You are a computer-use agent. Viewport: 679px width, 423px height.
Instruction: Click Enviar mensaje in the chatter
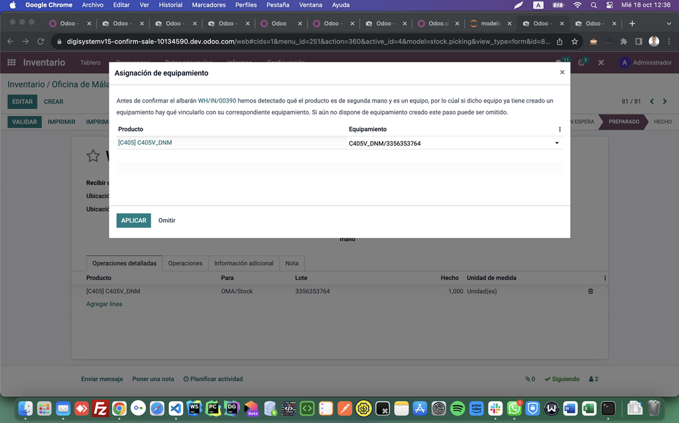[x=101, y=379]
